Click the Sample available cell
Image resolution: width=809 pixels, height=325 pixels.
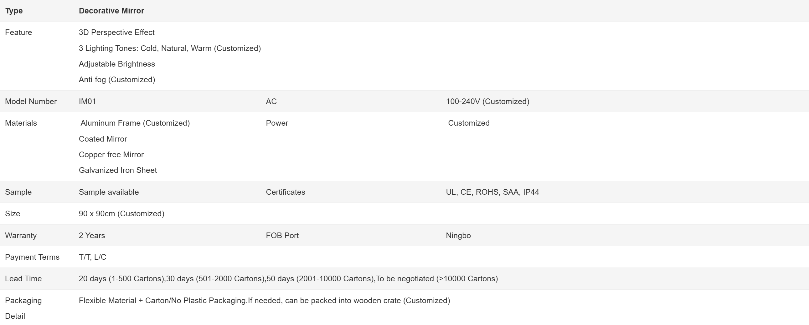pyautogui.click(x=109, y=192)
